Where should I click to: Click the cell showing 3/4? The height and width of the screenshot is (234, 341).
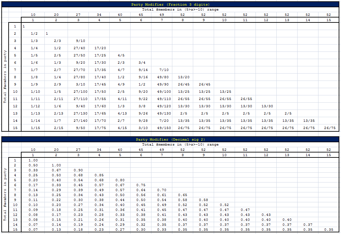(141, 62)
